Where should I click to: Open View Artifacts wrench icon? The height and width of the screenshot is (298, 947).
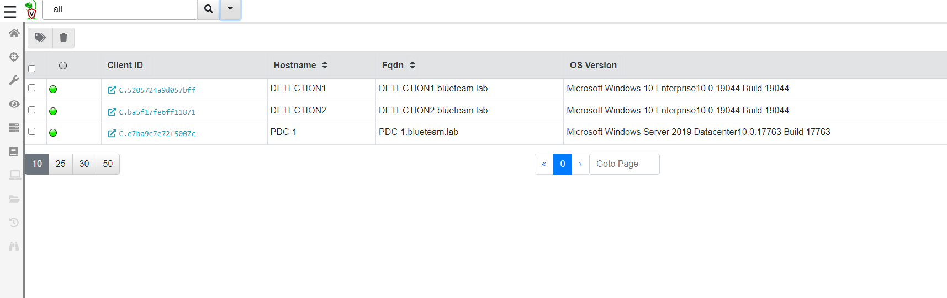click(x=14, y=80)
